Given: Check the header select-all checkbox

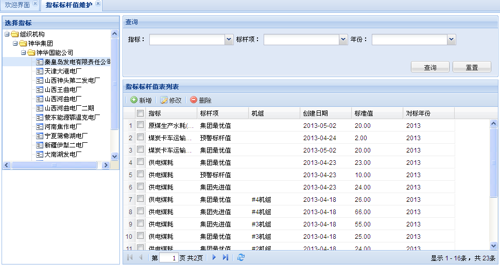Looking at the screenshot, I should (140, 113).
